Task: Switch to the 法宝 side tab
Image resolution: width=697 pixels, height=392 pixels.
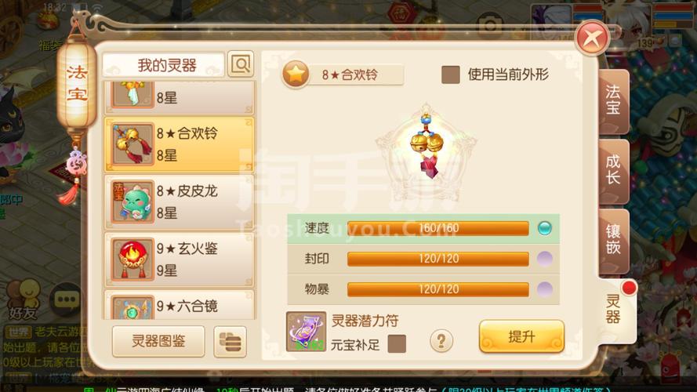Action: click(x=613, y=100)
